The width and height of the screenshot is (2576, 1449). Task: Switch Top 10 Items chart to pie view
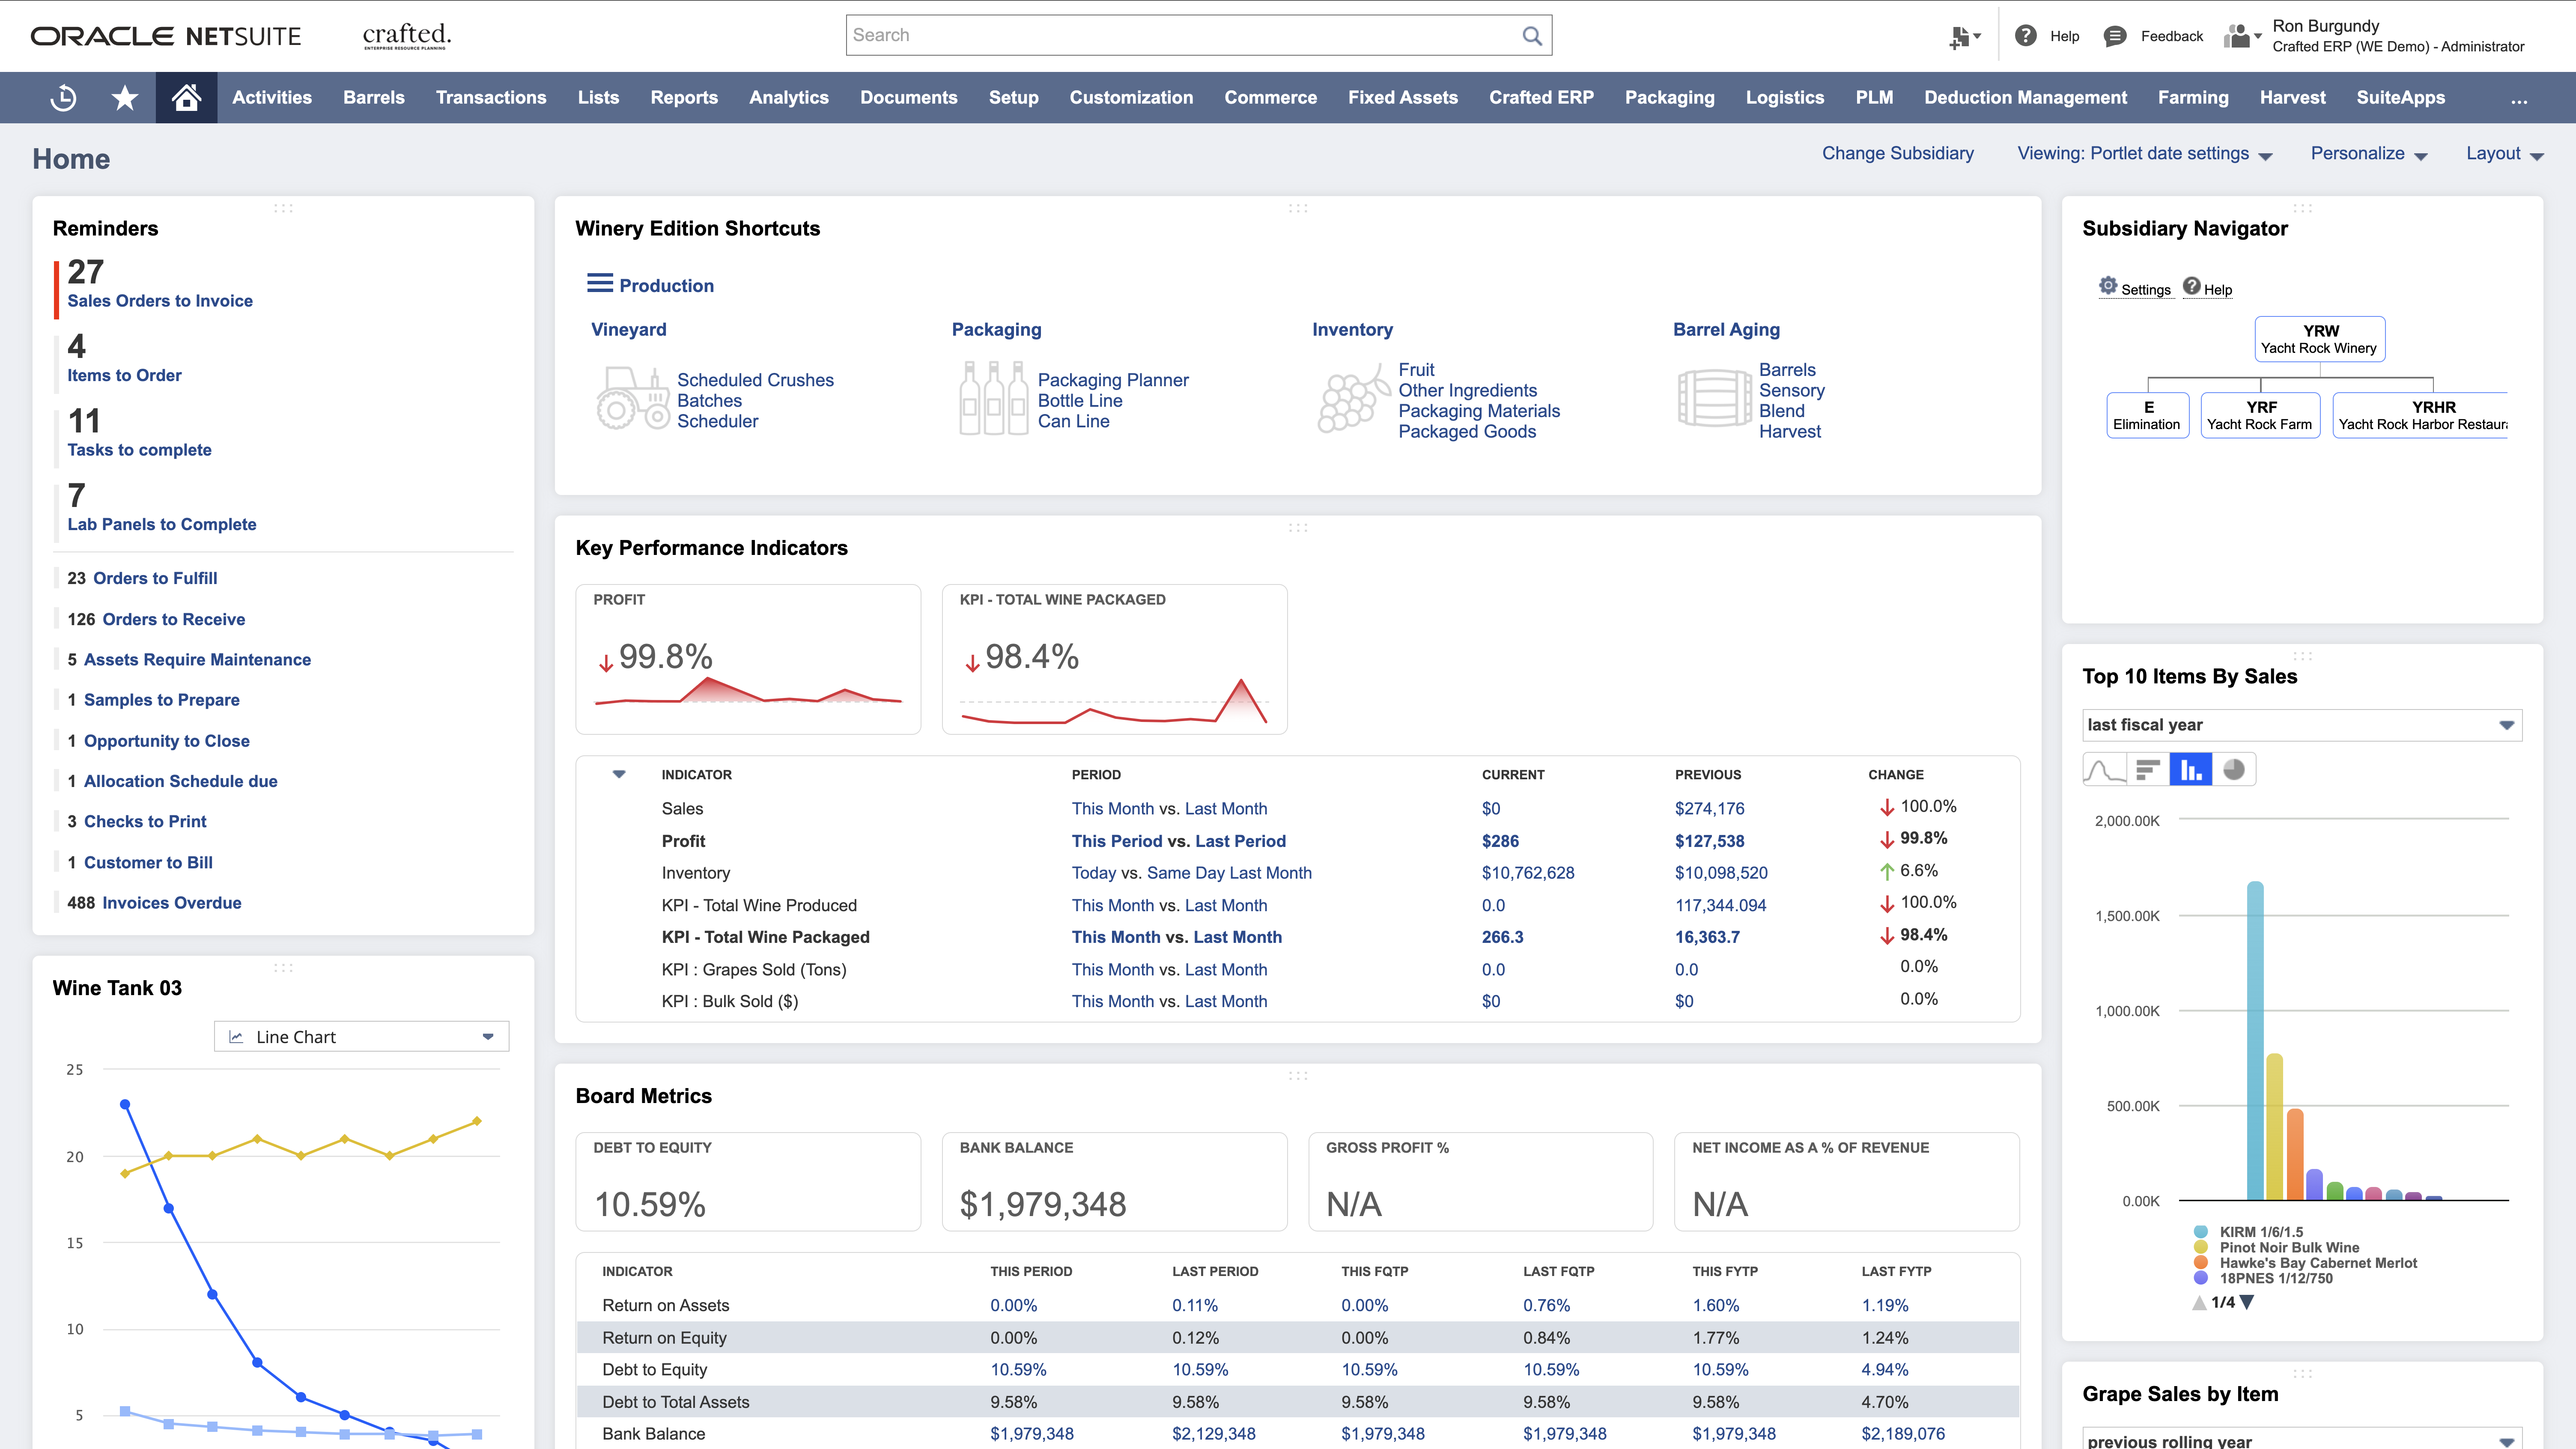tap(2235, 769)
